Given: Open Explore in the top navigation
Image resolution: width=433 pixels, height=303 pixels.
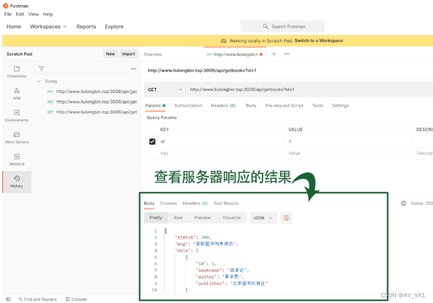Looking at the screenshot, I should (x=114, y=27).
